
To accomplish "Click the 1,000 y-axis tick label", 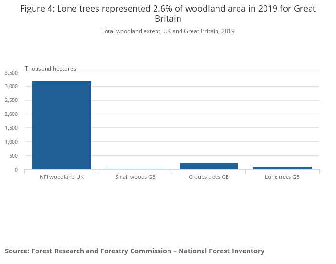I will tap(11, 142).
